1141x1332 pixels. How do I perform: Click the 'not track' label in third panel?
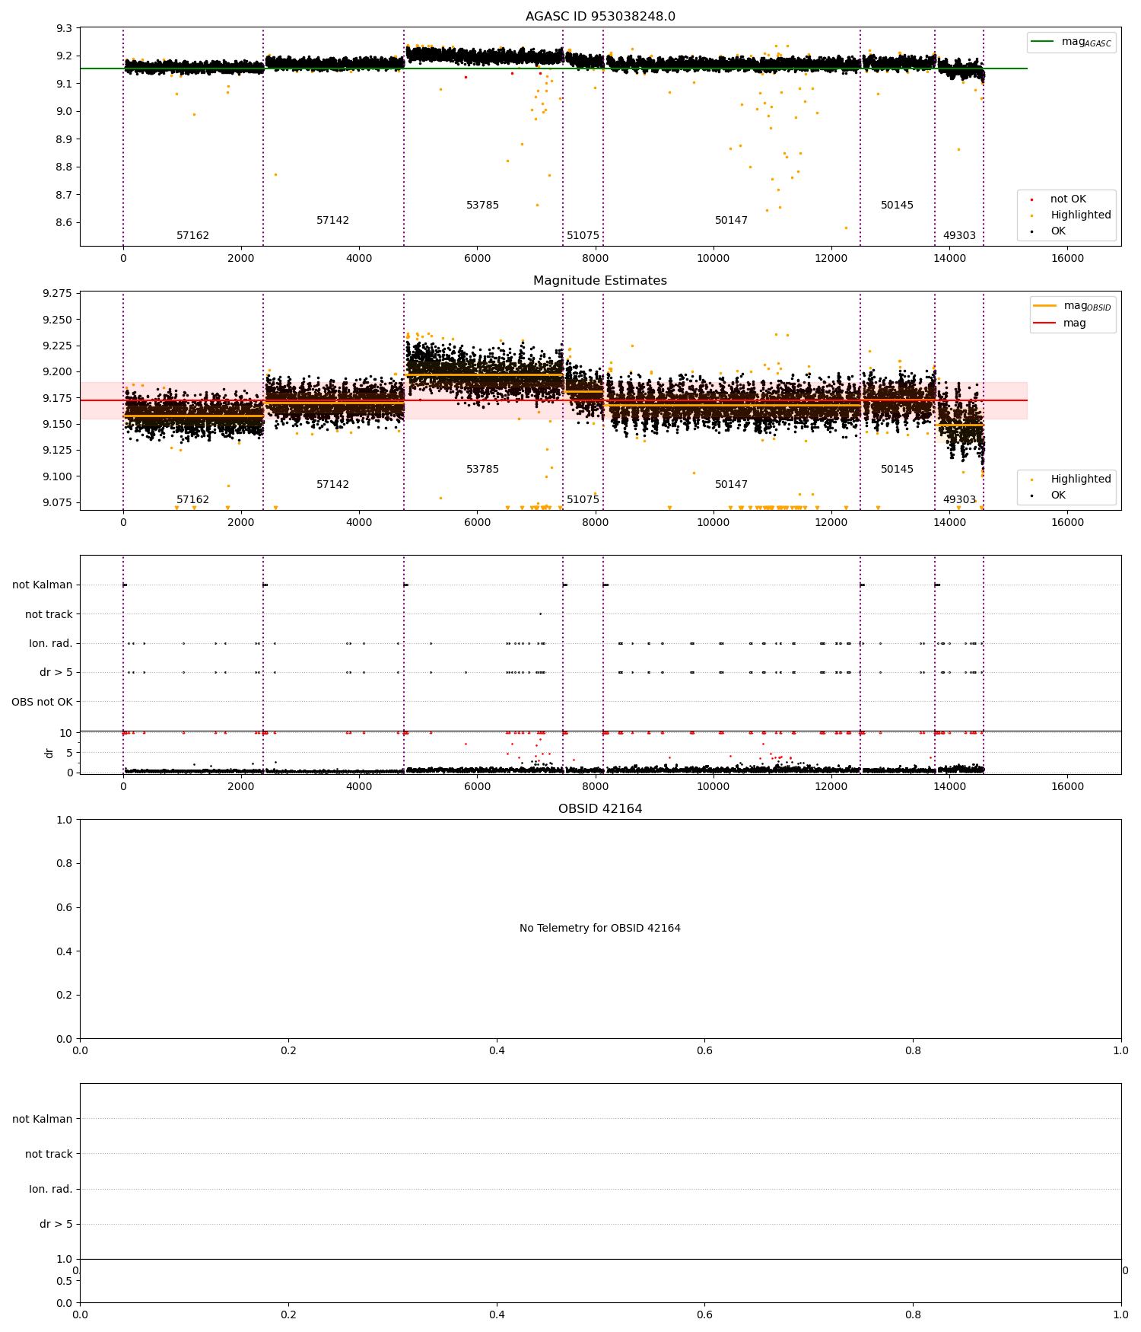pos(49,614)
